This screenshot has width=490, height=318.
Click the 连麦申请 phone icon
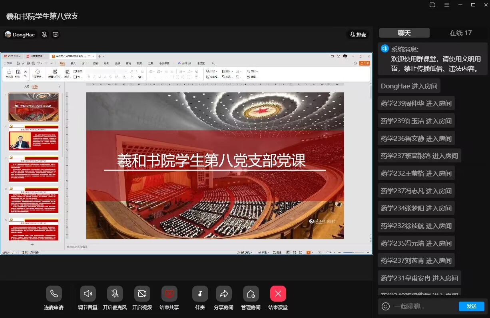54,294
